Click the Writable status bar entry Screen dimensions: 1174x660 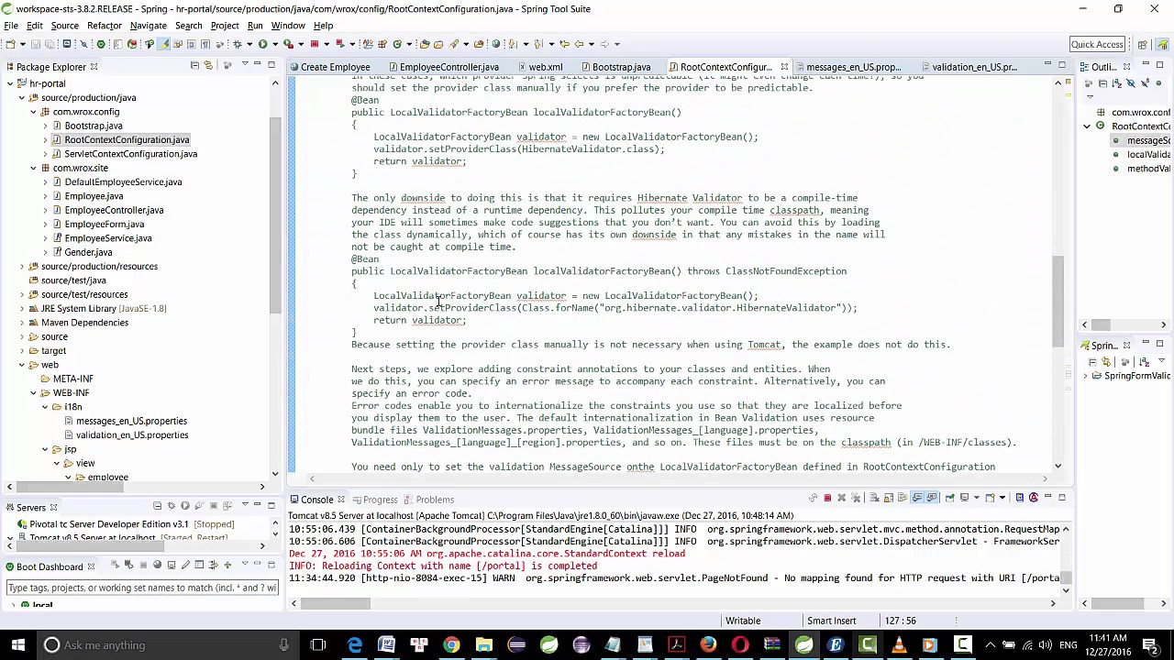coord(743,621)
